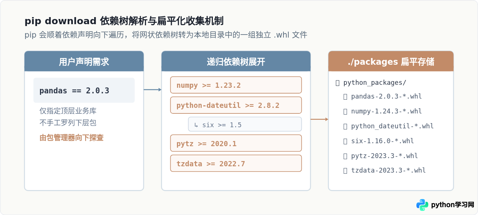Screen dimensions: 478x215
Task: Click the text 仅指定顶层业务库
Action: [x=68, y=111]
